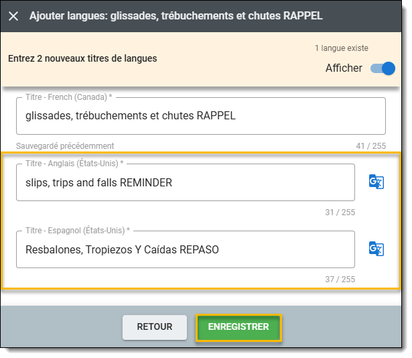Viewport: 412px width, 358px height.
Task: Click the translate icon for the Anglais title
Action: coord(376,182)
